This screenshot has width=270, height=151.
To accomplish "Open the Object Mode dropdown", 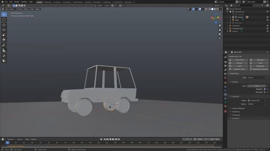I will [x=9, y=9].
